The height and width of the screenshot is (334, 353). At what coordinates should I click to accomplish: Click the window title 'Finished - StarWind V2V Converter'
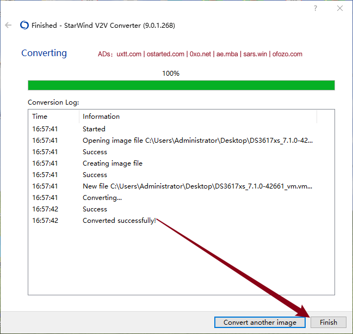click(x=103, y=25)
